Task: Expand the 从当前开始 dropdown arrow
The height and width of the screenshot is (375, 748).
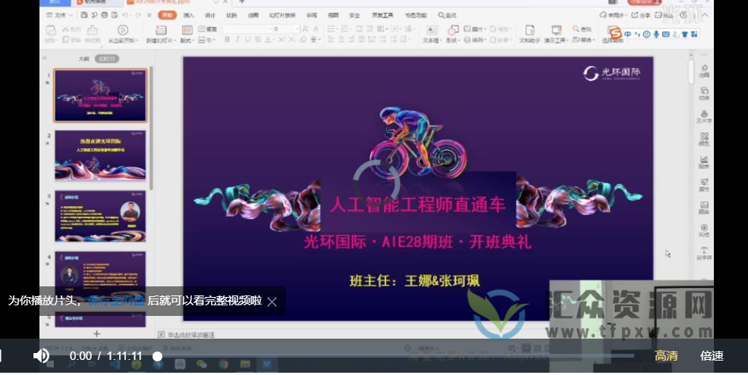Action: coord(137,41)
